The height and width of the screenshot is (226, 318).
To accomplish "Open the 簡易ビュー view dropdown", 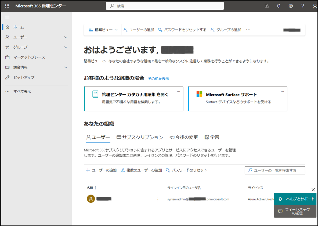I will pyautogui.click(x=103, y=30).
